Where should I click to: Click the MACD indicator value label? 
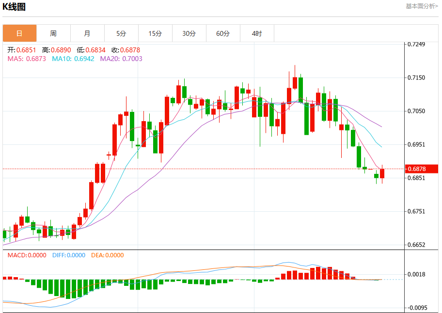pos(27,255)
